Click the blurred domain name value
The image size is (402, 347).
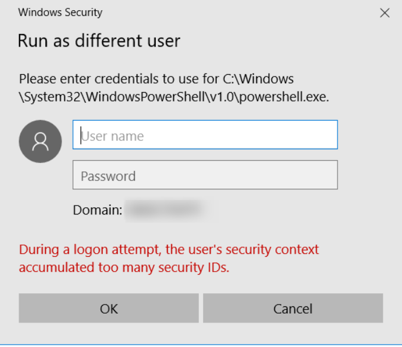tap(167, 210)
